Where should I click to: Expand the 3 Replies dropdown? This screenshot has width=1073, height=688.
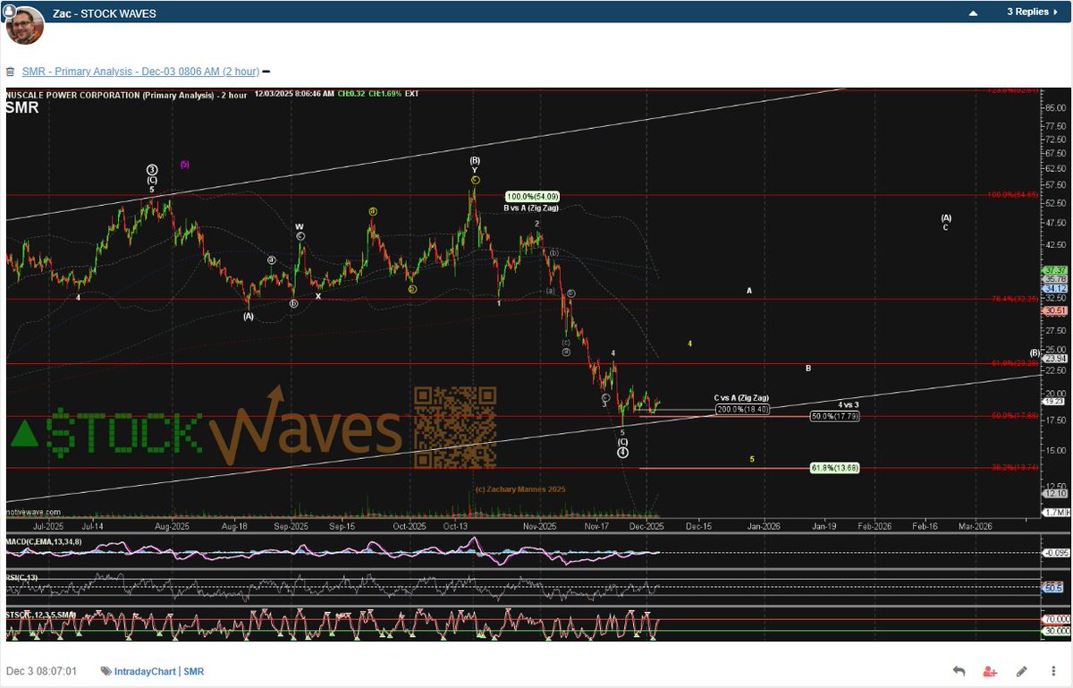click(x=1033, y=12)
